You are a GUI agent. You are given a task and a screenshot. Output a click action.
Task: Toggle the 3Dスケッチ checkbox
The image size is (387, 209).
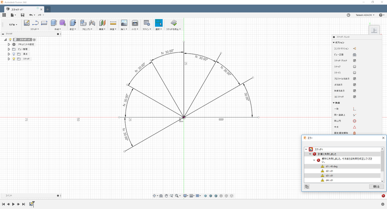[354, 97]
